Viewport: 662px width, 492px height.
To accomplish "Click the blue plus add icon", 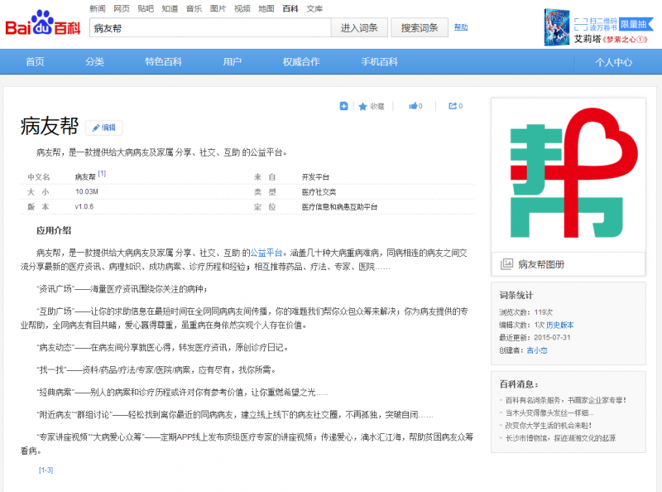I will tap(343, 106).
